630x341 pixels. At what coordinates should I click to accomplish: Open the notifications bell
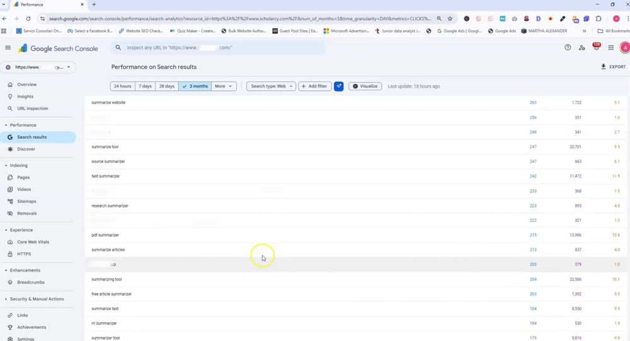pyautogui.click(x=596, y=47)
